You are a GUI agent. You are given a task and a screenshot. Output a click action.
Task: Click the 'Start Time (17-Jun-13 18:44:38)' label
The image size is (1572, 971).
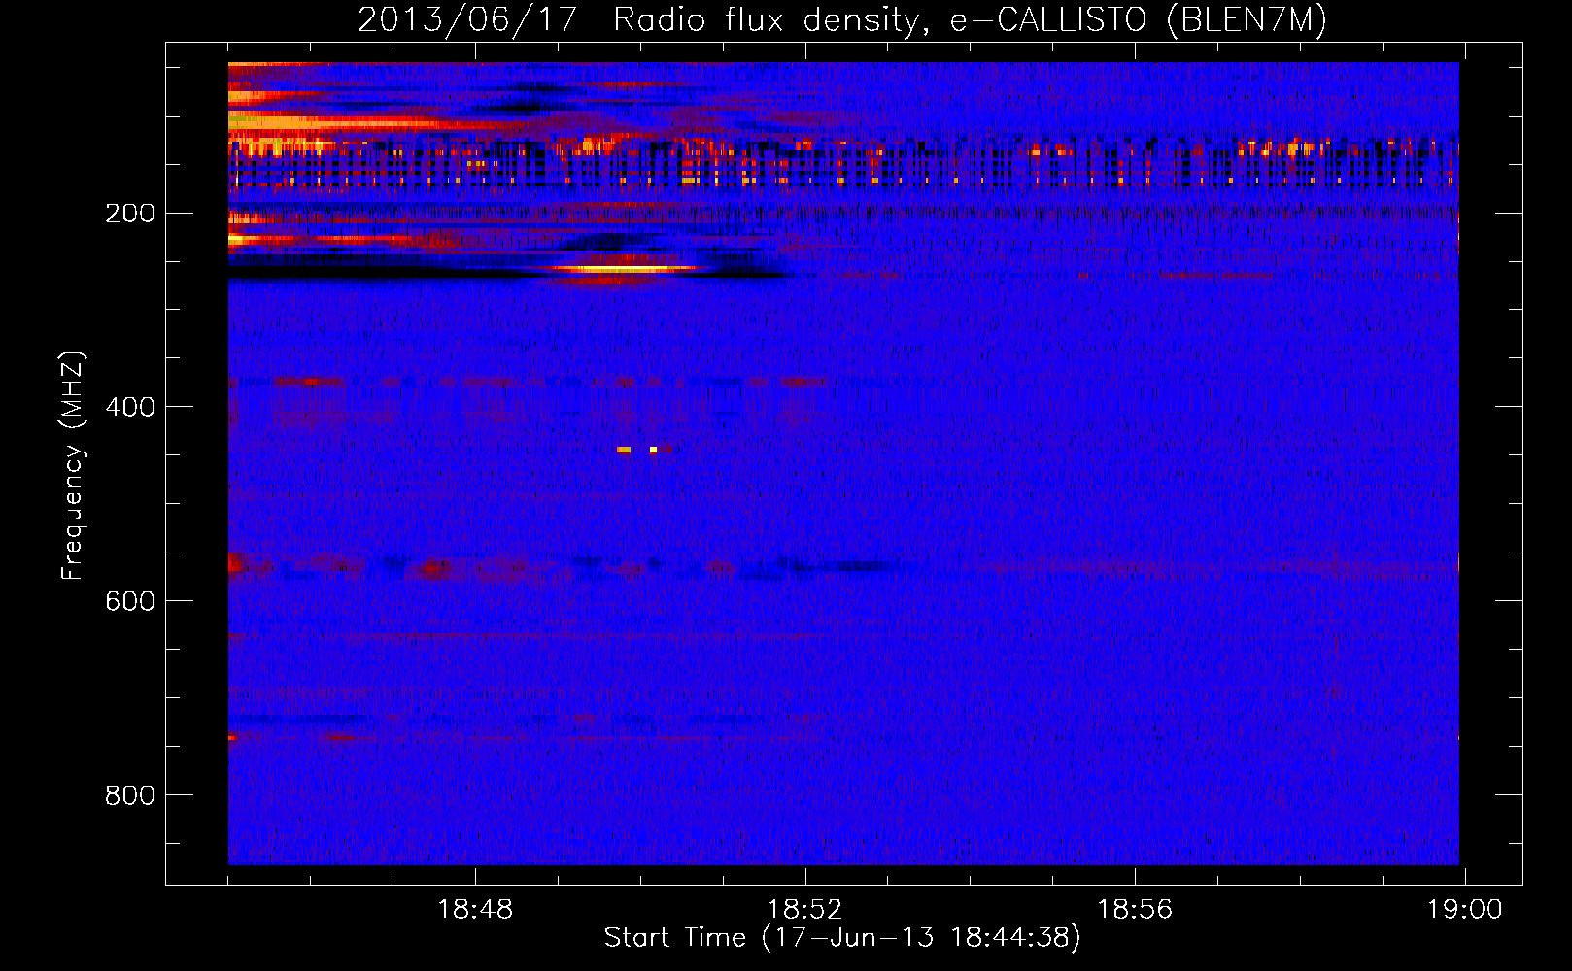coord(842,938)
